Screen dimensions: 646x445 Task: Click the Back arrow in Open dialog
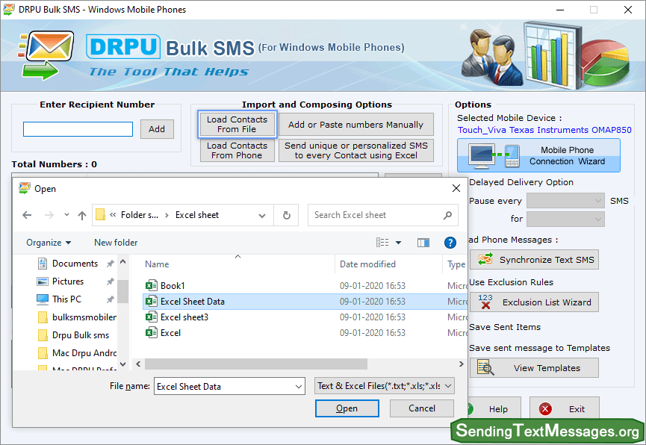(27, 215)
